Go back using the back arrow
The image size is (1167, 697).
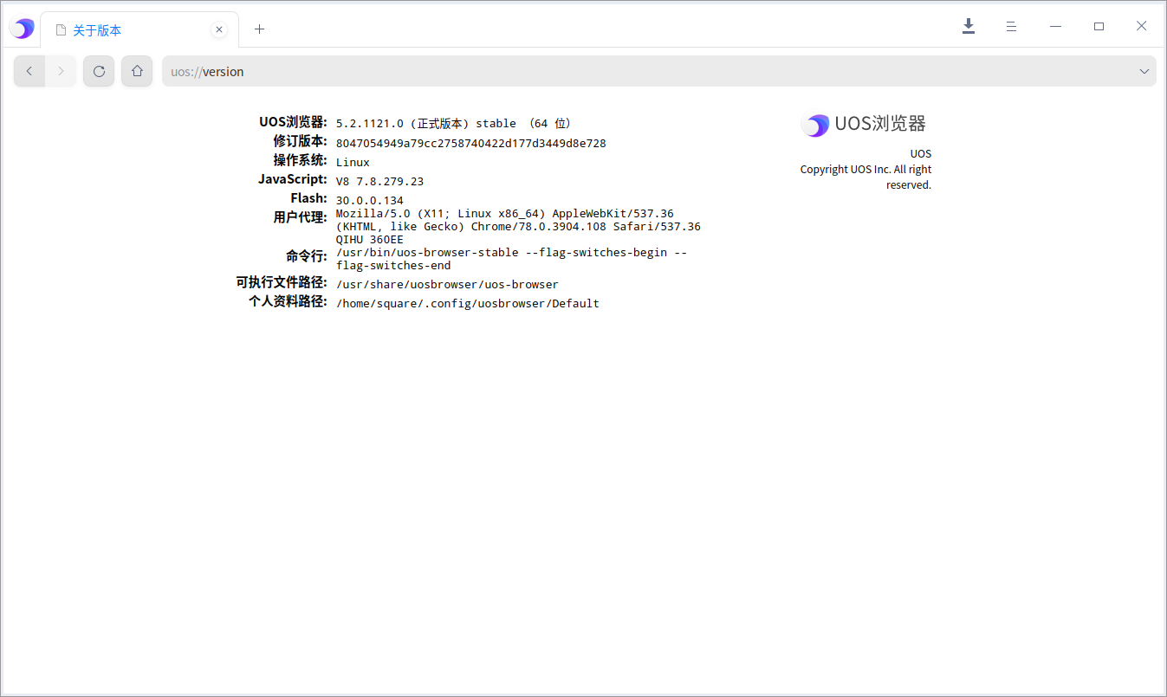[x=29, y=71]
